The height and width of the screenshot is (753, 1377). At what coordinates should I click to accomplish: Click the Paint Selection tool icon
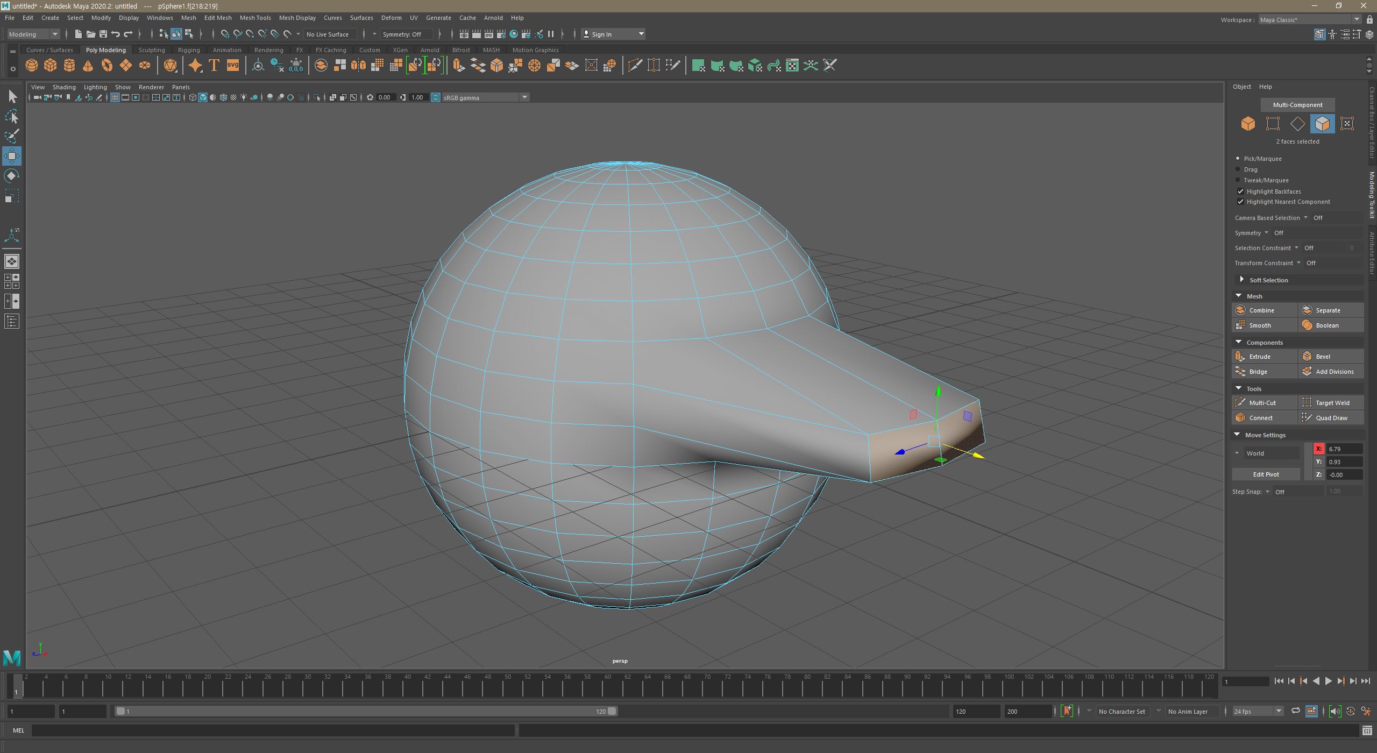12,136
